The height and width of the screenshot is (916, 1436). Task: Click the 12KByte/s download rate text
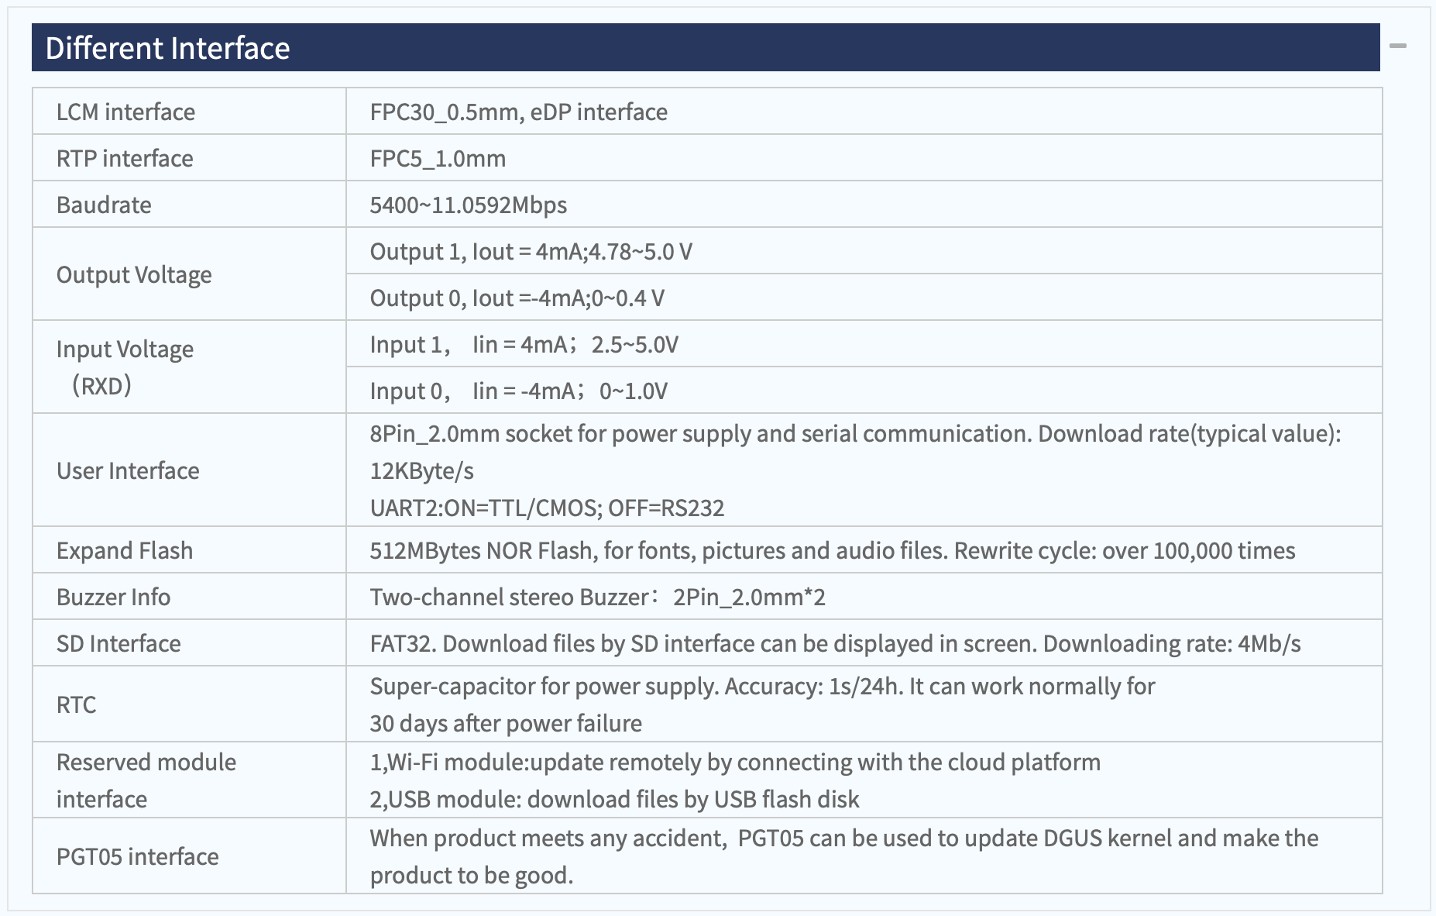421,470
